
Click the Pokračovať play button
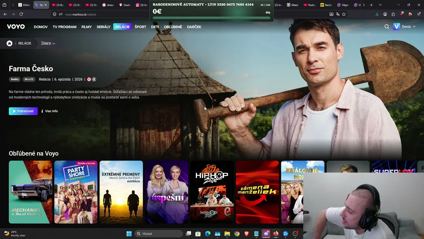point(23,111)
